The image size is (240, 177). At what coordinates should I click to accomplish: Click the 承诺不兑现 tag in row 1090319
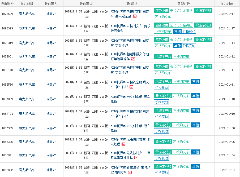point(203,40)
